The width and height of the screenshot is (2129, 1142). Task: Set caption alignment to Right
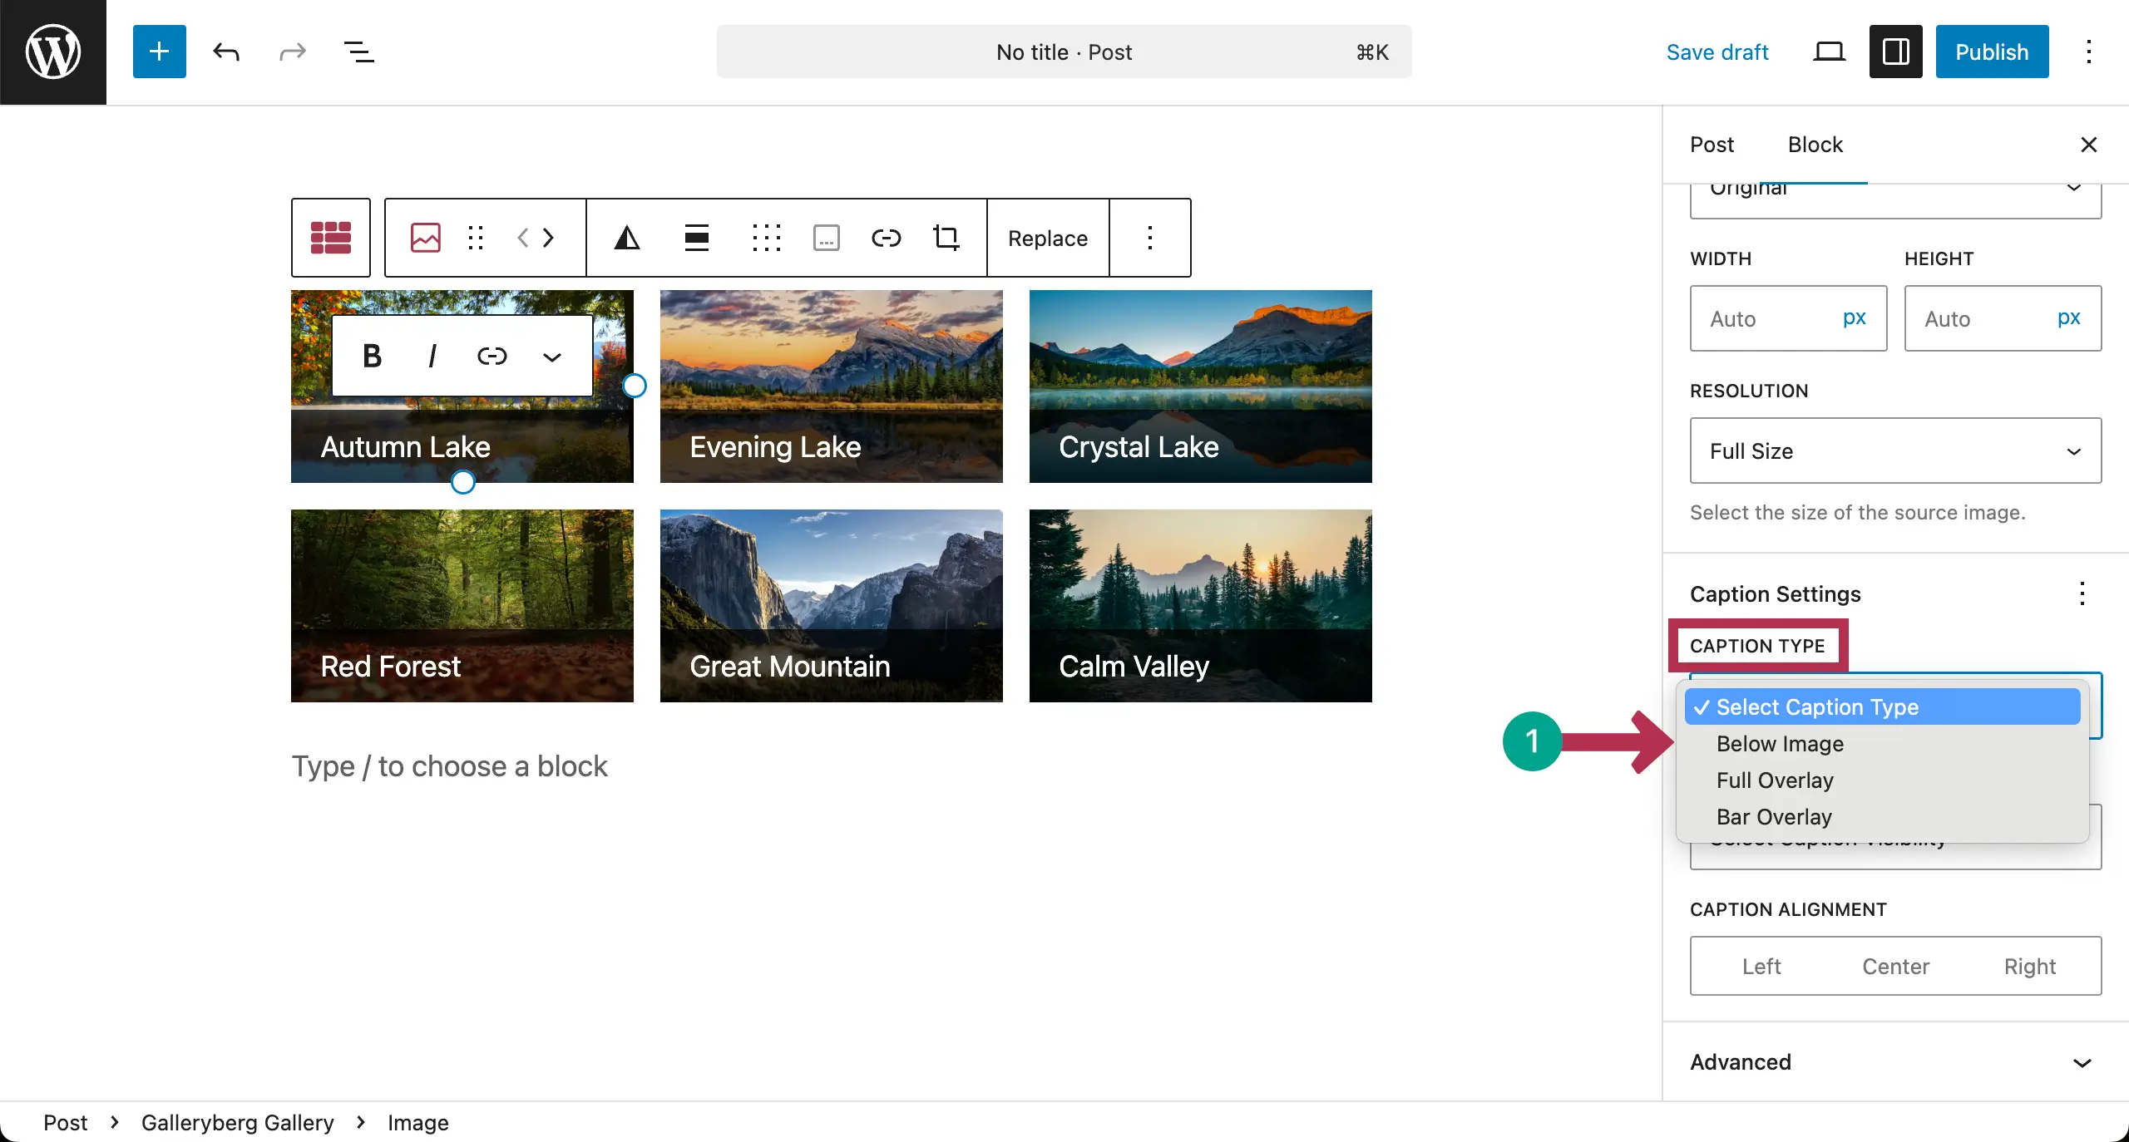click(x=2029, y=965)
